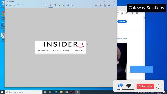The width and height of the screenshot is (167, 94).
Task: Click the captured INSIDER logo image
Action: (x=61, y=48)
